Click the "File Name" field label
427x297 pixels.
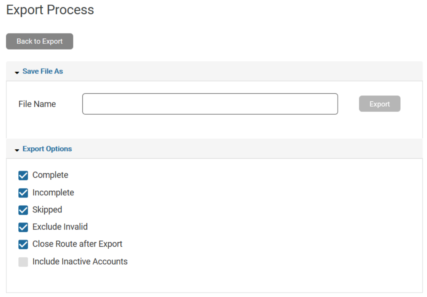coord(37,104)
